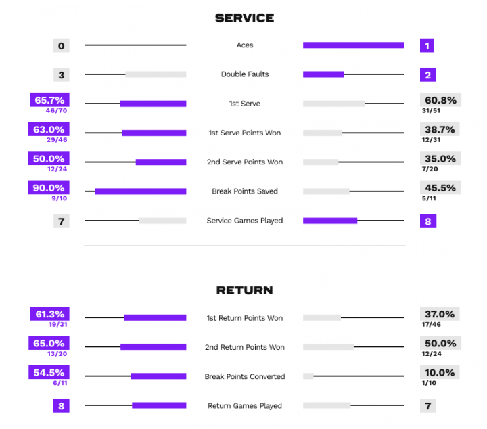Click the grey 60.8% first serve badge
The width and height of the screenshot is (487, 429).
(440, 99)
